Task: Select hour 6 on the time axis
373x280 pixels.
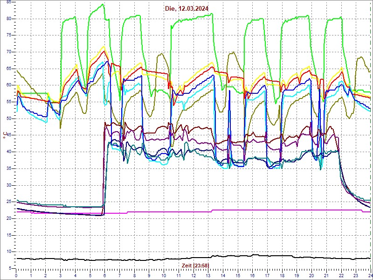Action: 105,275
